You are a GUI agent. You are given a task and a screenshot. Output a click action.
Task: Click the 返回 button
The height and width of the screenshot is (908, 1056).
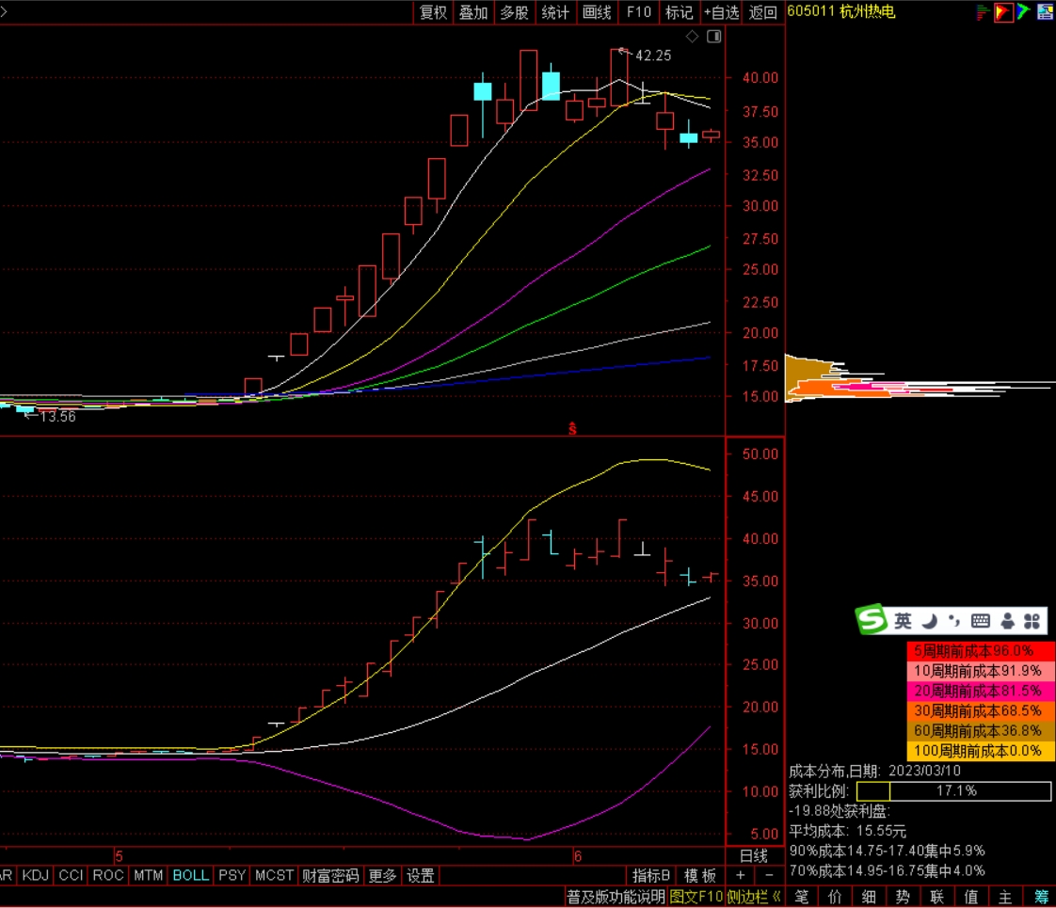tap(763, 12)
